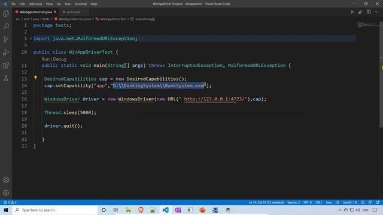Image resolution: width=383 pixels, height=215 pixels.
Task: Open the Manage gear icon
Action: click(x=6, y=192)
